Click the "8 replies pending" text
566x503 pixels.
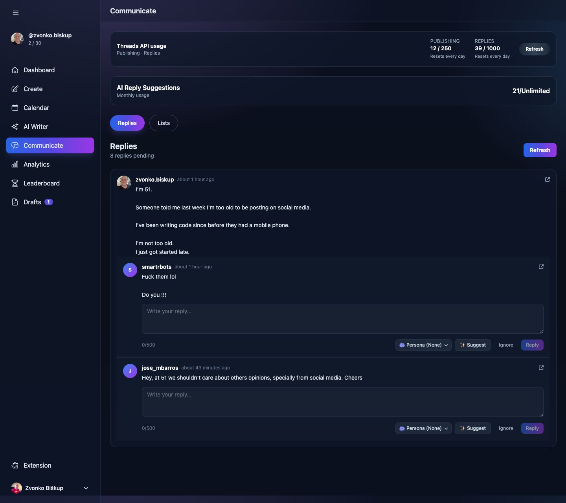click(x=132, y=156)
